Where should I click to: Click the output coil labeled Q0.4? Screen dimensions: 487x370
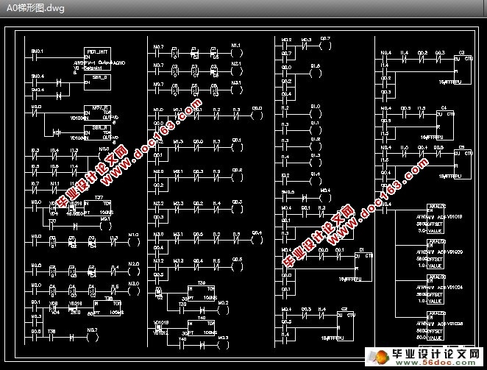click(257, 240)
